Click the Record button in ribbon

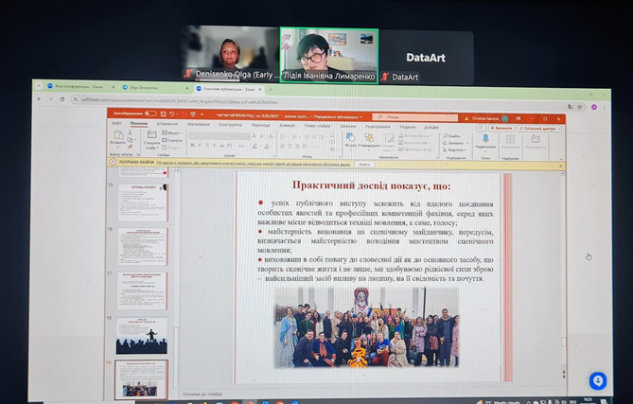click(x=501, y=128)
